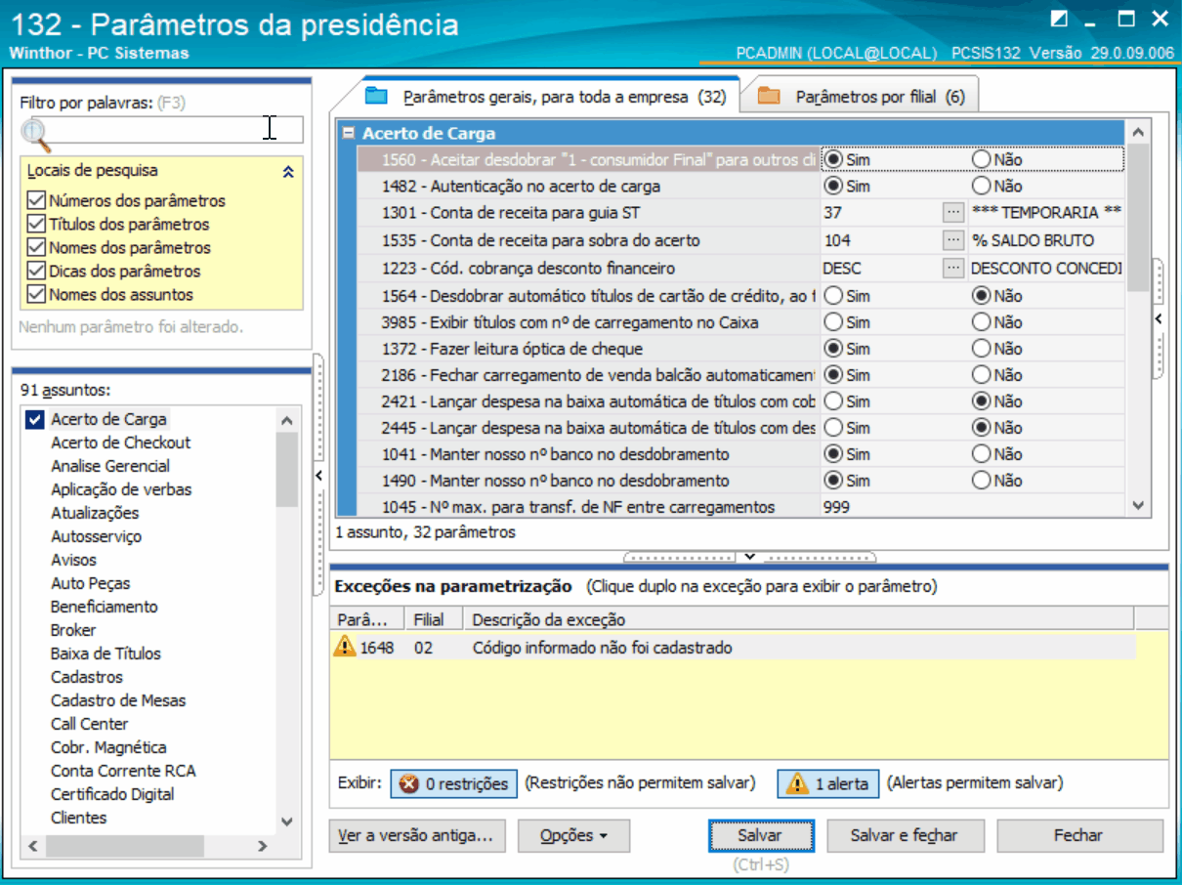Select Call Center subject
The height and width of the screenshot is (885, 1182).
pyautogui.click(x=89, y=724)
